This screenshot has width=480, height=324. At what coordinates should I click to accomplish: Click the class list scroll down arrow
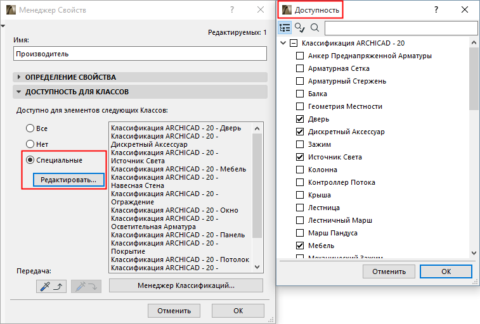pos(257,267)
